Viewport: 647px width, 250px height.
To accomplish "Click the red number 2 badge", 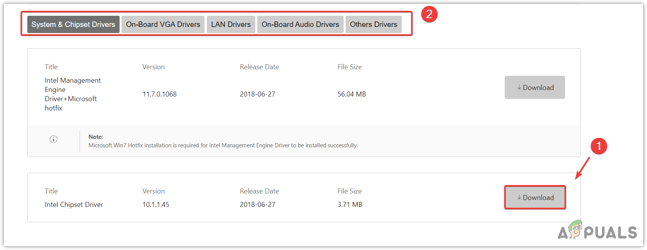I will click(x=429, y=15).
